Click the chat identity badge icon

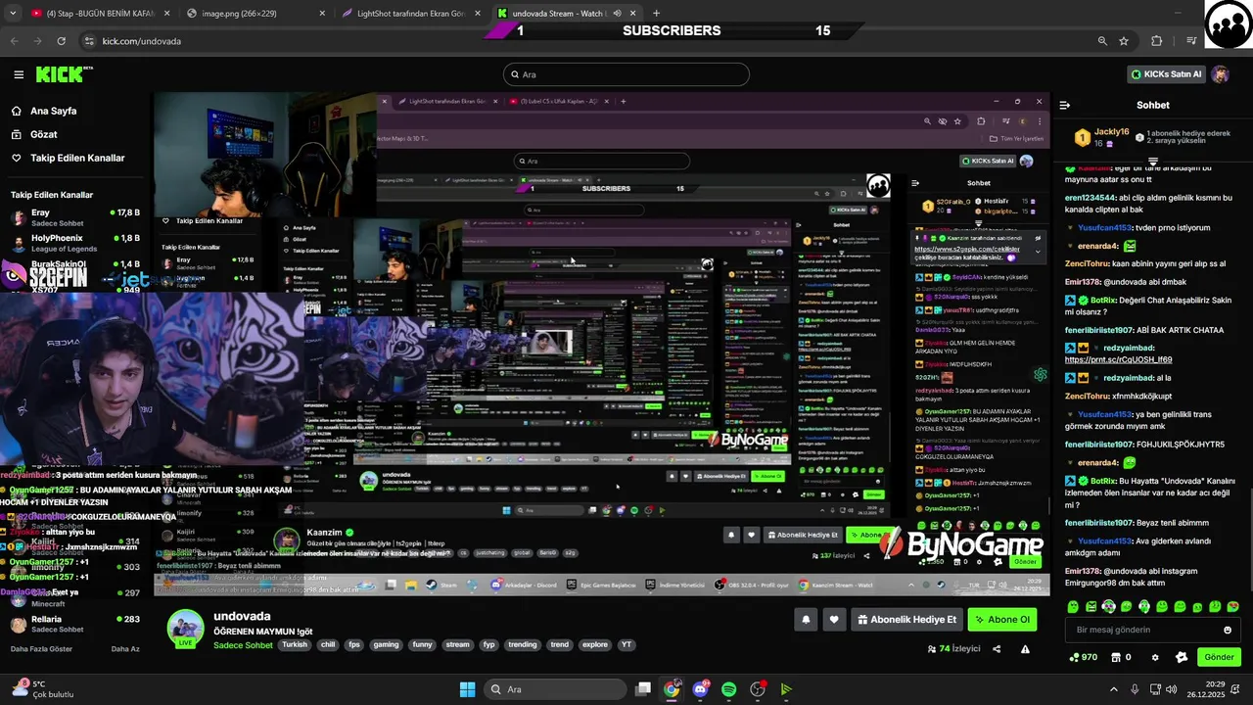(1182, 657)
